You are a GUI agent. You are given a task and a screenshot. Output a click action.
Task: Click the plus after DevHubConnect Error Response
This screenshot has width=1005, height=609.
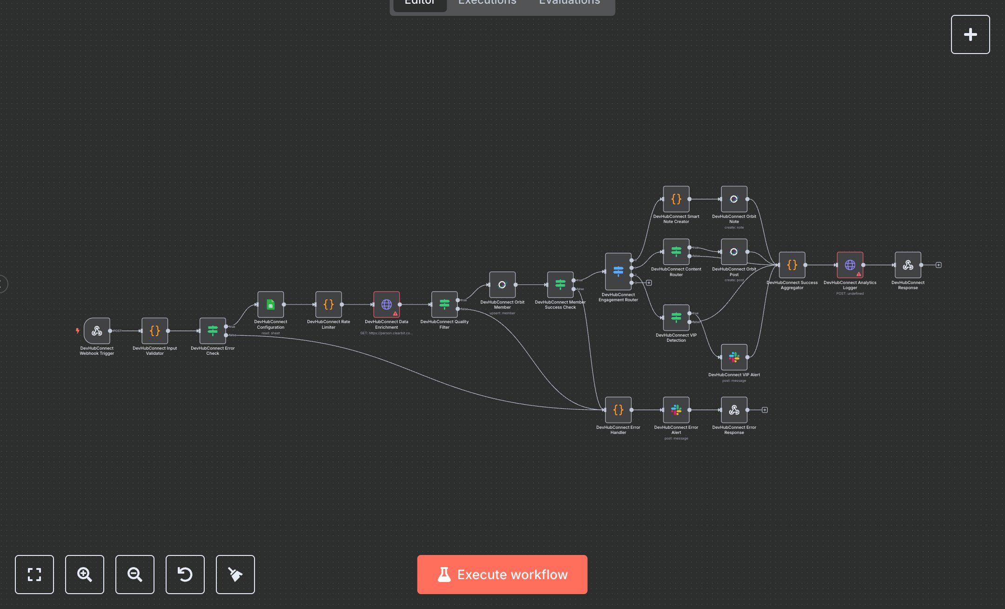764,409
